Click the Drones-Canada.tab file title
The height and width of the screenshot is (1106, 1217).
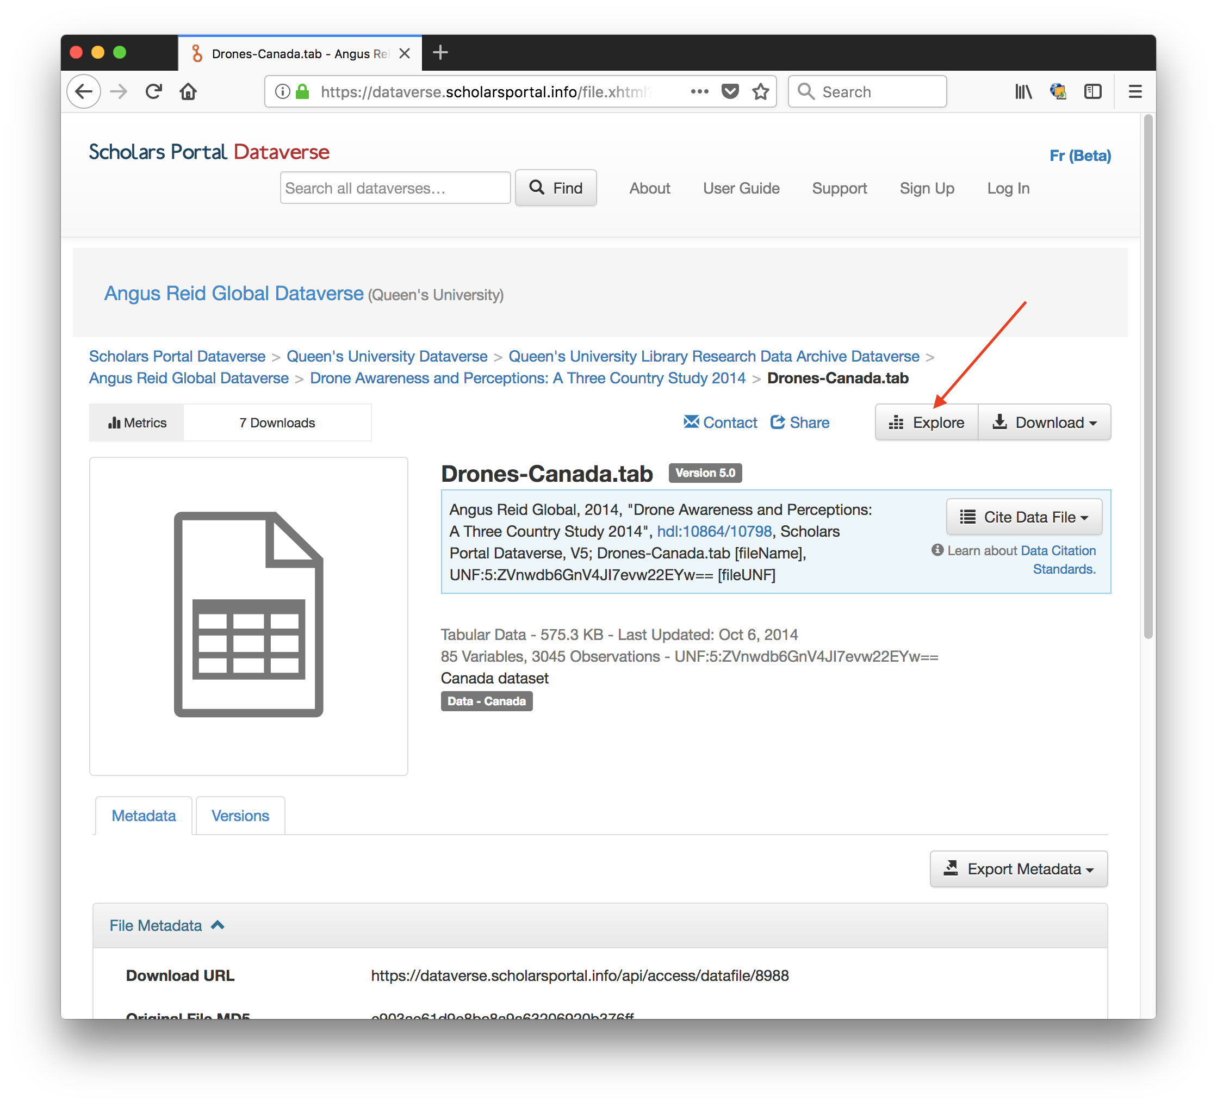click(547, 474)
